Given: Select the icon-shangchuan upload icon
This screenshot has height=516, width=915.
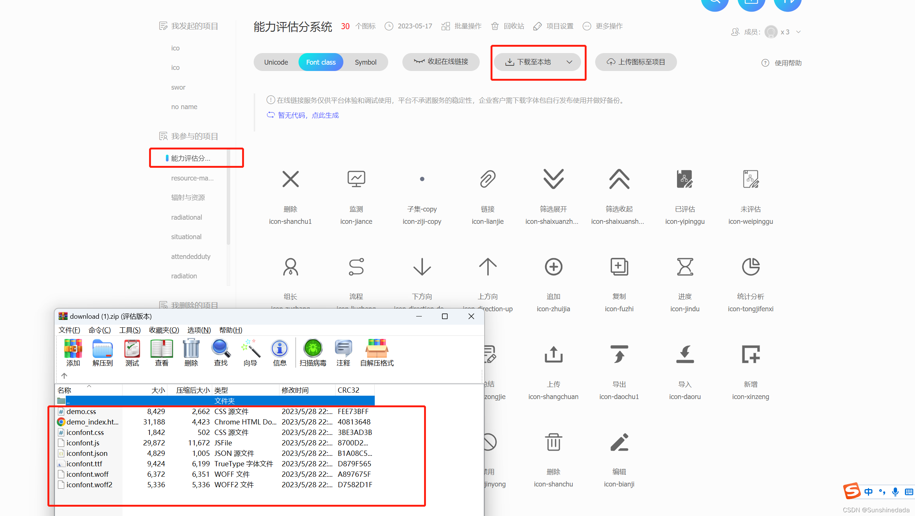Looking at the screenshot, I should (x=553, y=355).
